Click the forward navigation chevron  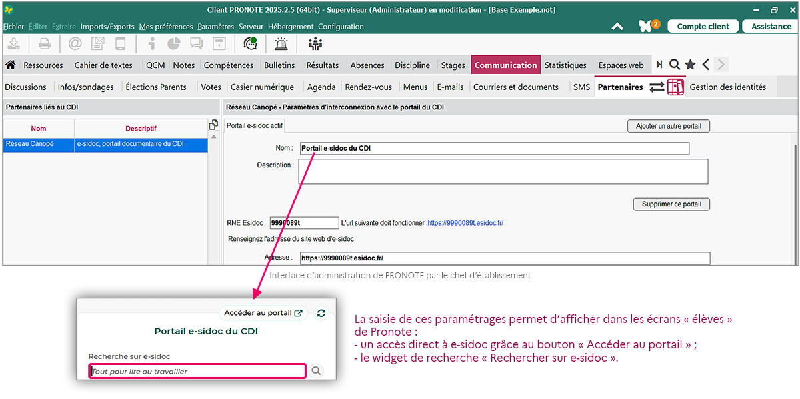point(721,65)
